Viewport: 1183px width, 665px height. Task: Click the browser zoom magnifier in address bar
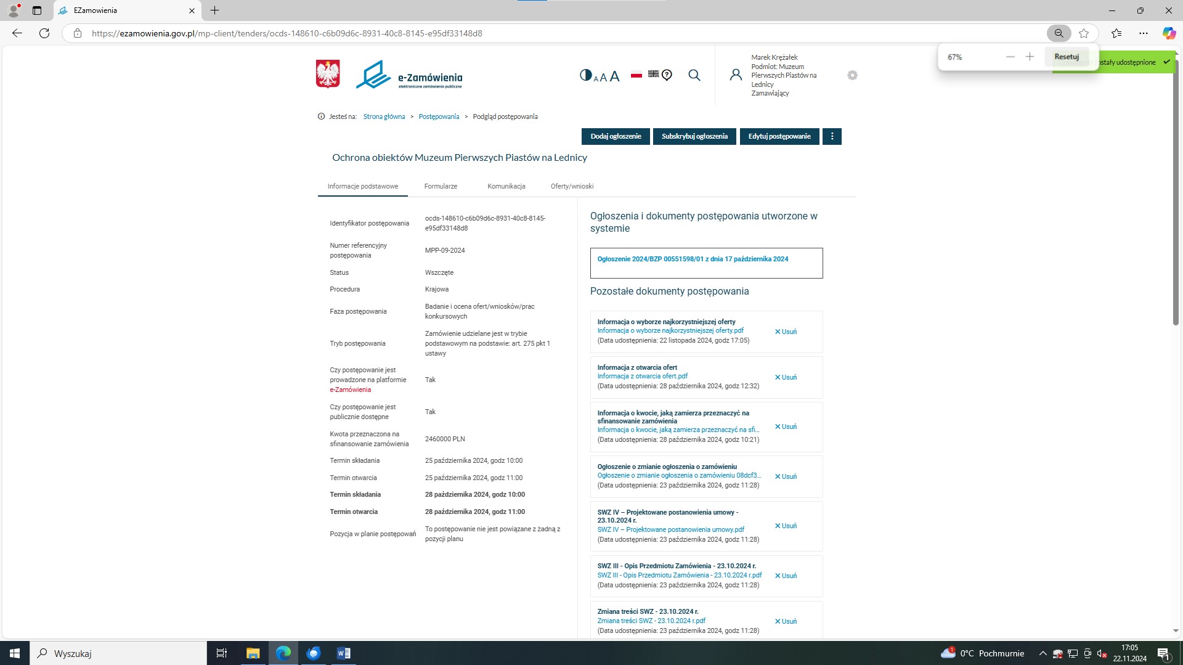point(1059,33)
